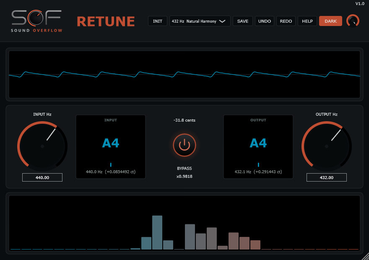Click the tallest blue spectrum bar
This screenshot has width=369, height=260.
click(157, 232)
